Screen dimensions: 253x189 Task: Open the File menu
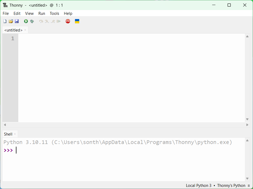click(6, 13)
